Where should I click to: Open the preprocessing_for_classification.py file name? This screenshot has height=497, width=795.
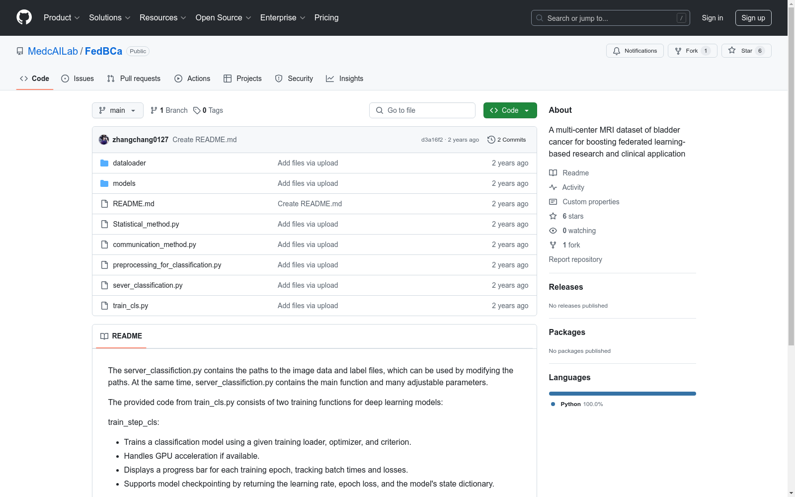(167, 265)
